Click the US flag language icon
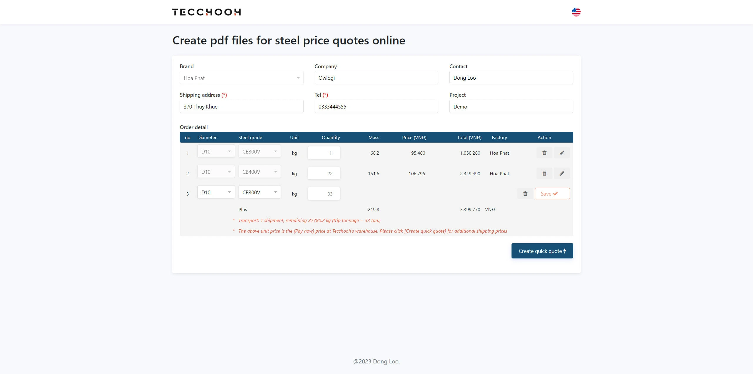The image size is (753, 374). (576, 12)
